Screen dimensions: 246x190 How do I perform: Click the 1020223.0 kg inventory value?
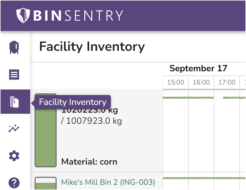(89, 110)
